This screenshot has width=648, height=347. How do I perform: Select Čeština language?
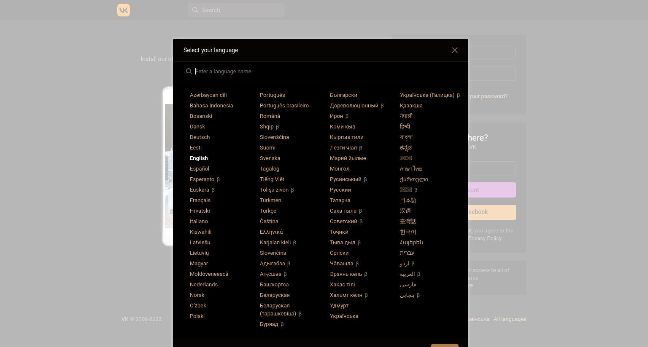coord(269,222)
